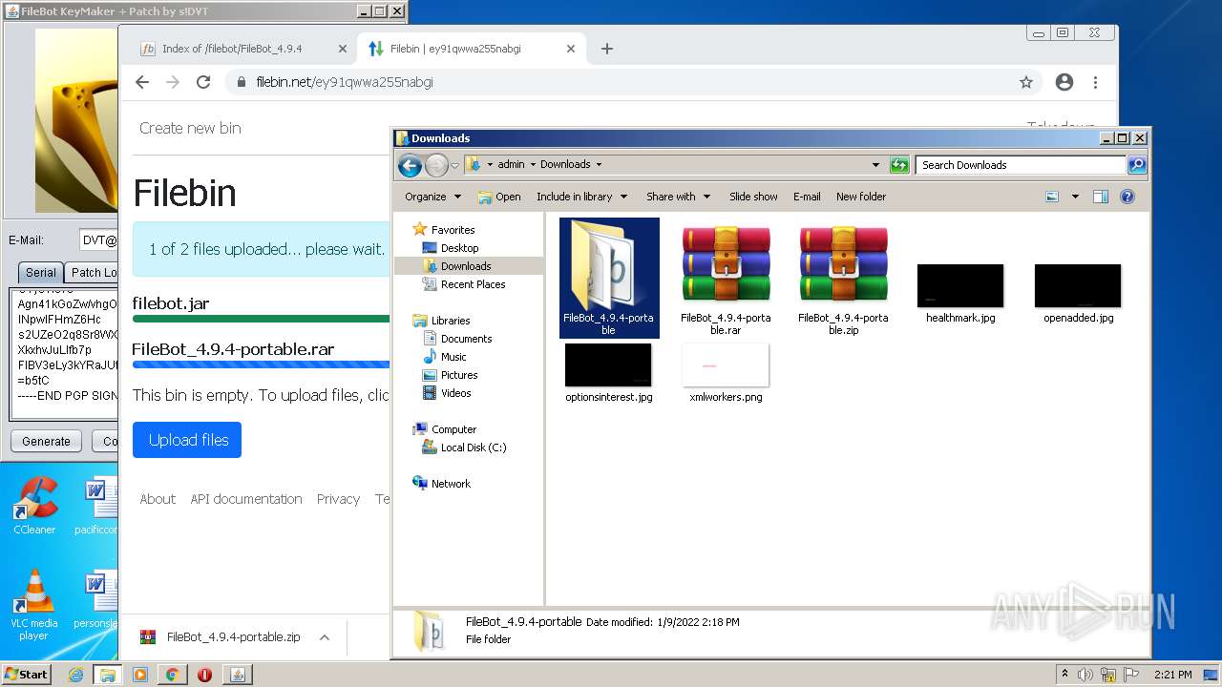Switch to Serial tab in KeyMaker
Viewport: 1222px width, 687px height.
click(x=40, y=272)
